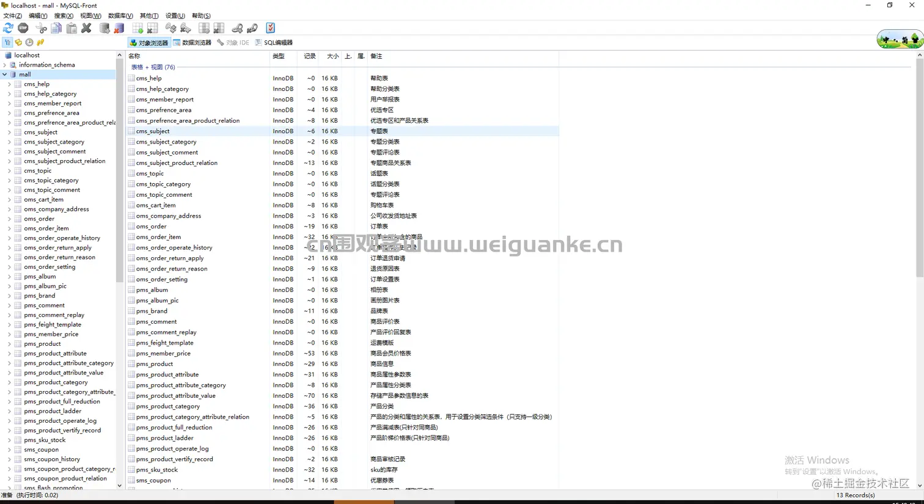Click the red STOP toolbar icon
Viewport: 924px width, 504px height.
click(x=23, y=28)
